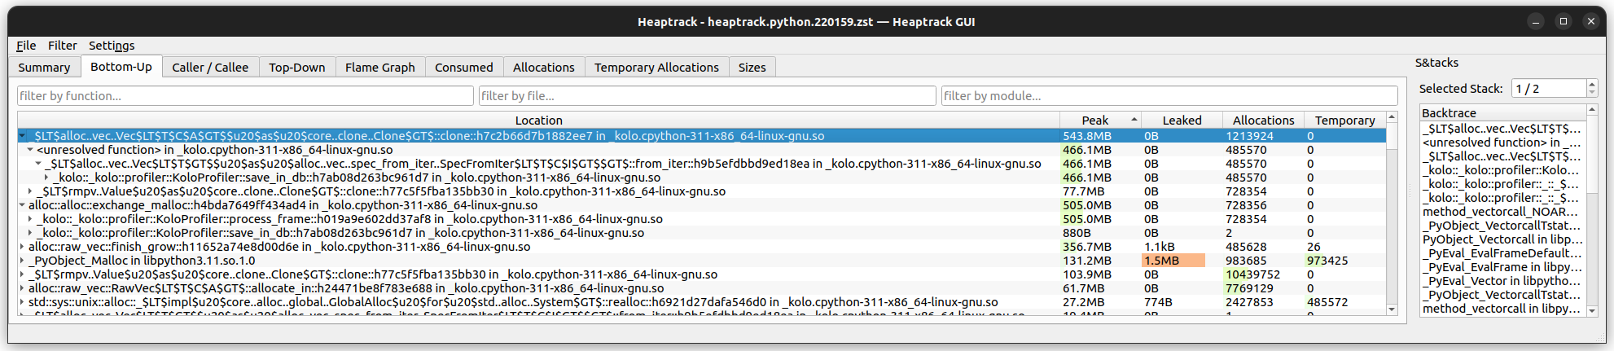Decrement the Selected Stack spinner
Image resolution: width=1614 pixels, height=351 pixels.
point(1592,93)
